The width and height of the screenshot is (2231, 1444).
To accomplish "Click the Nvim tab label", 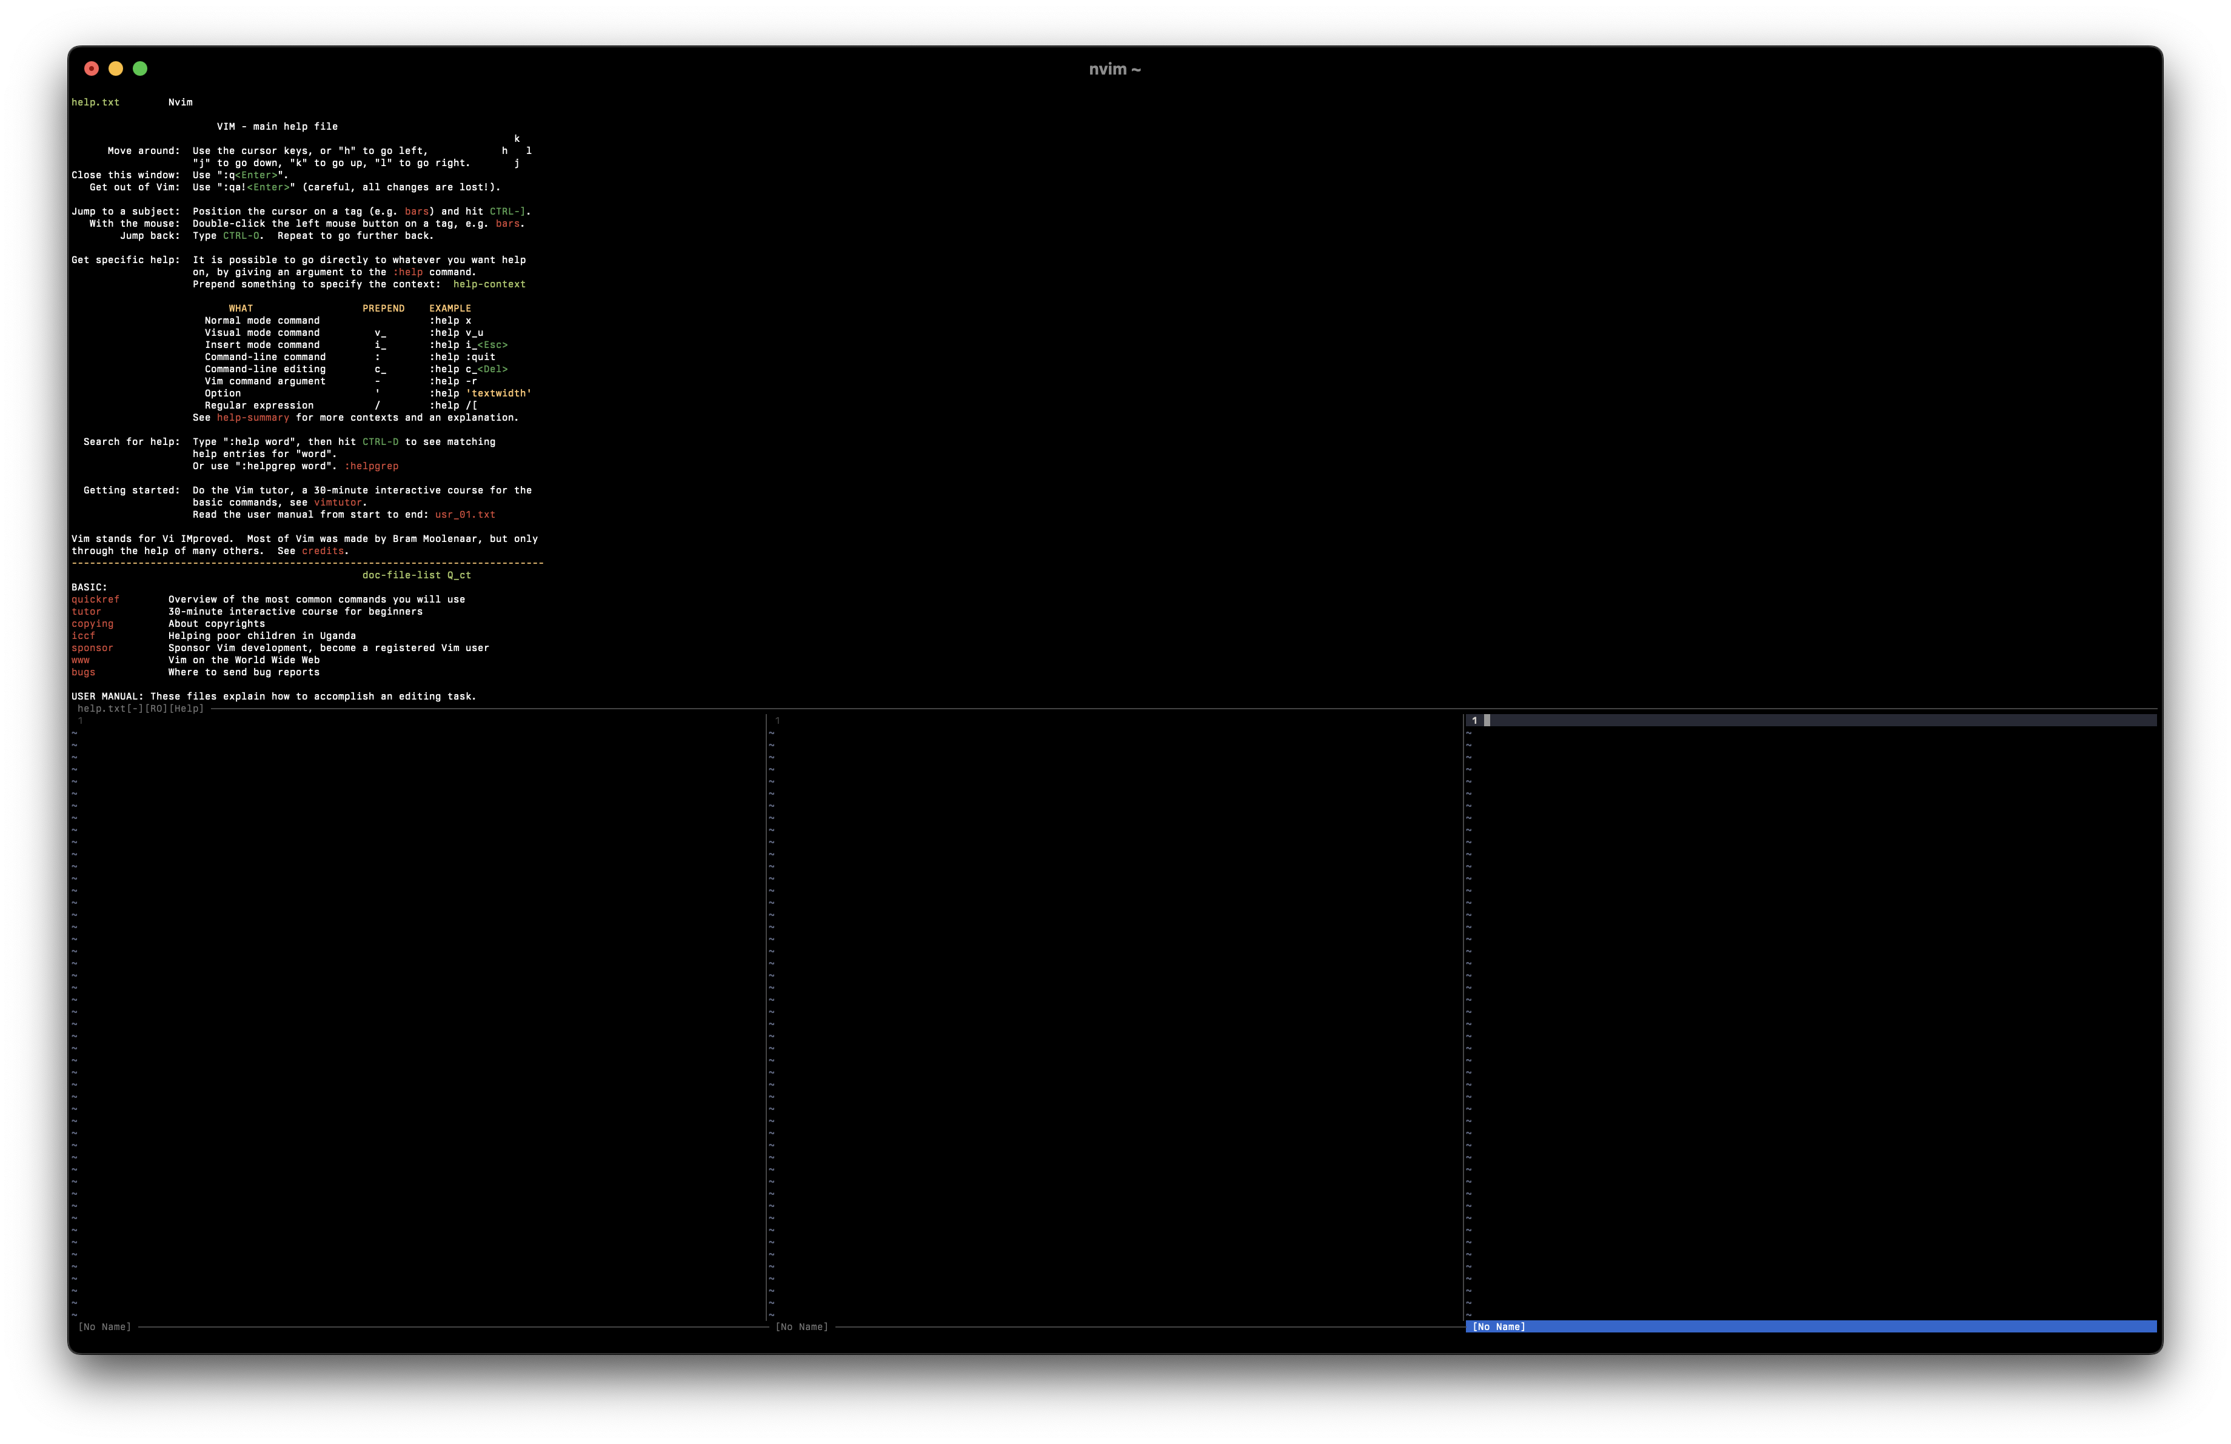I will click(x=180, y=102).
